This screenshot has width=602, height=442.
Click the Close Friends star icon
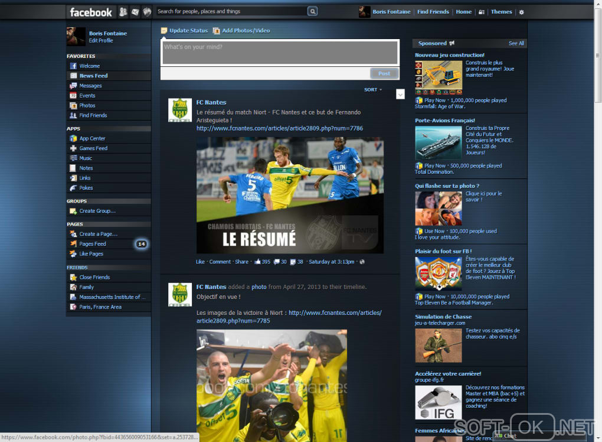coord(73,277)
